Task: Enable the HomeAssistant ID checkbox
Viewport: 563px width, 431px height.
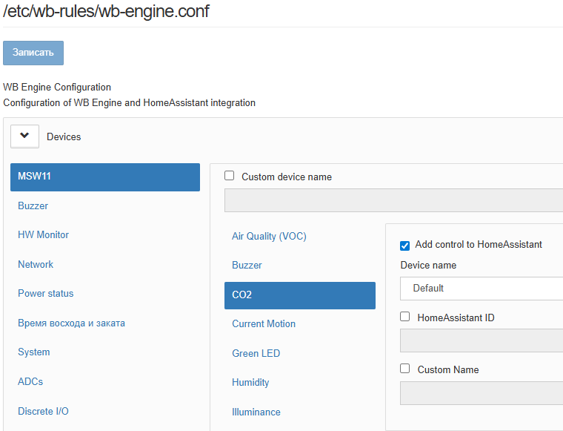Action: (405, 317)
